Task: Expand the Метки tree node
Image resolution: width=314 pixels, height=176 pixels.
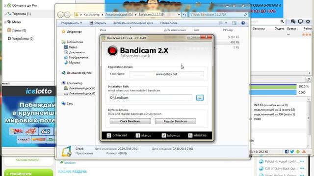Action: click(x=5, y=22)
